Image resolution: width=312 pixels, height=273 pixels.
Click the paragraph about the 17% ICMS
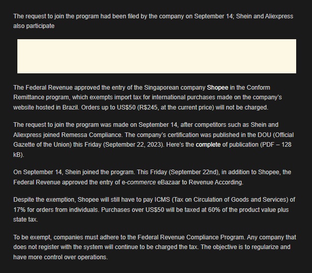point(154,209)
